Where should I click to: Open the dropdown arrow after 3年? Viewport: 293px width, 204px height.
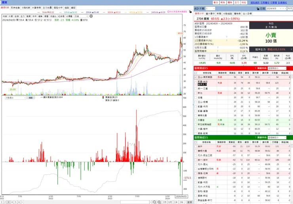pos(185,202)
